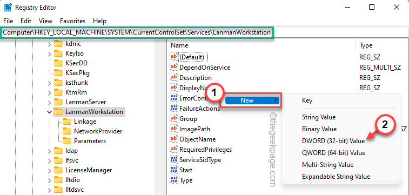The height and width of the screenshot is (195, 409).
Task: Open the Favorites menu
Action: point(72,21)
